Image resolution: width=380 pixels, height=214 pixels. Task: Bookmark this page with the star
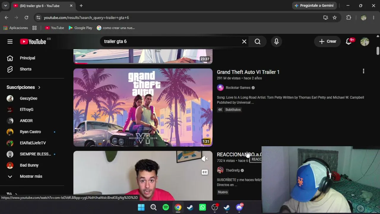click(x=335, y=18)
